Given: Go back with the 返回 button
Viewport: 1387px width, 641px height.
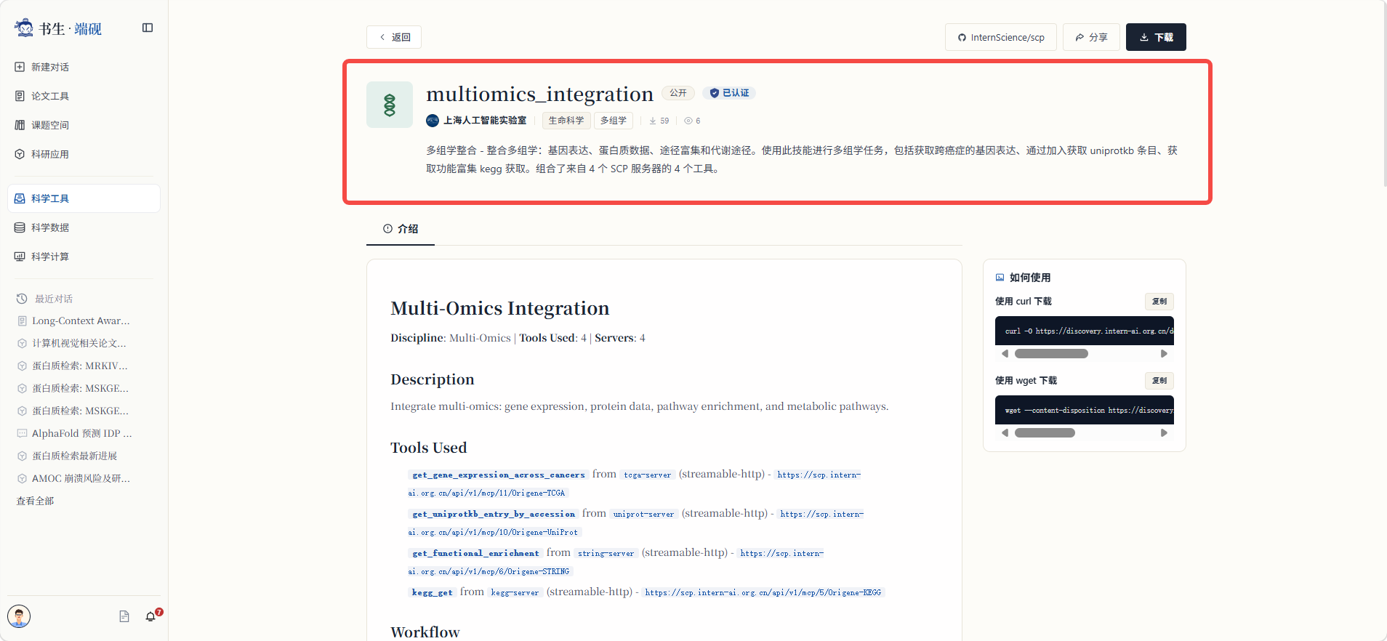Looking at the screenshot, I should pyautogui.click(x=394, y=37).
